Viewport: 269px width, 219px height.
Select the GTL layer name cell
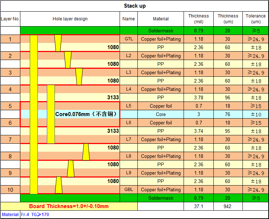[129, 39]
